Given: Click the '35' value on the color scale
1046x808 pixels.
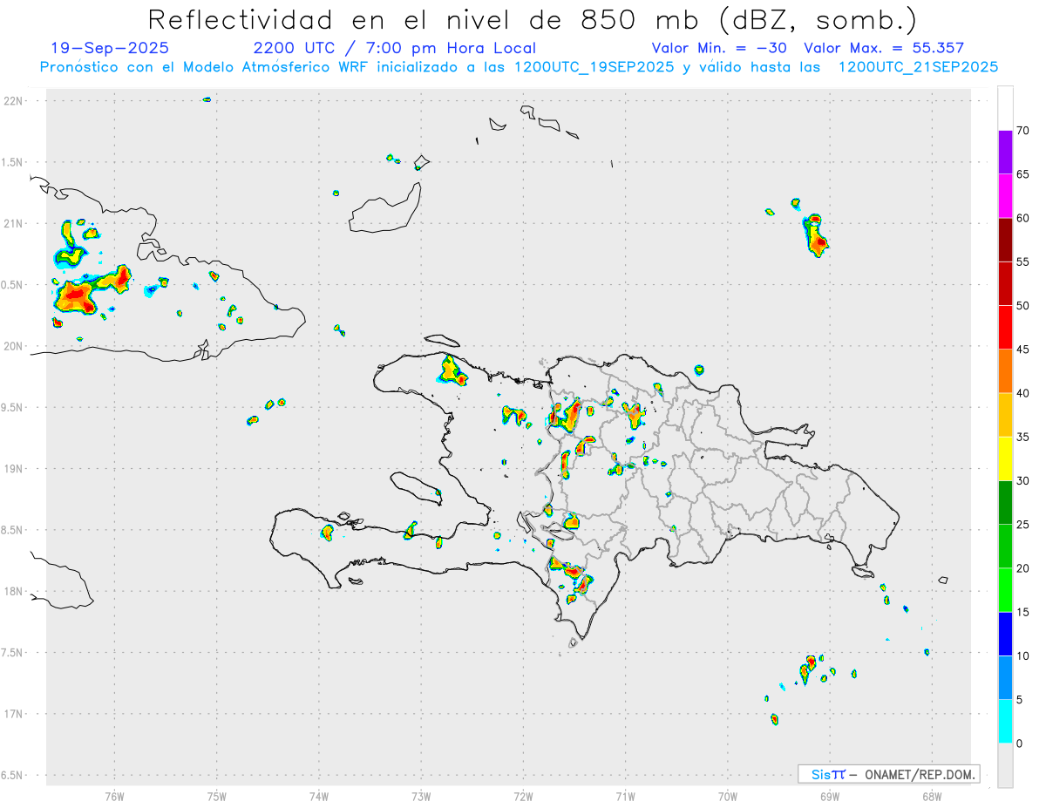Looking at the screenshot, I should pyautogui.click(x=1023, y=437).
